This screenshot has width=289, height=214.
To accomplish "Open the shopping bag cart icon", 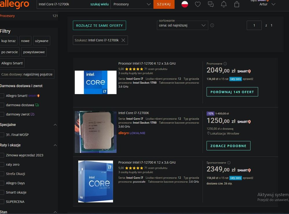I will 237,4.
